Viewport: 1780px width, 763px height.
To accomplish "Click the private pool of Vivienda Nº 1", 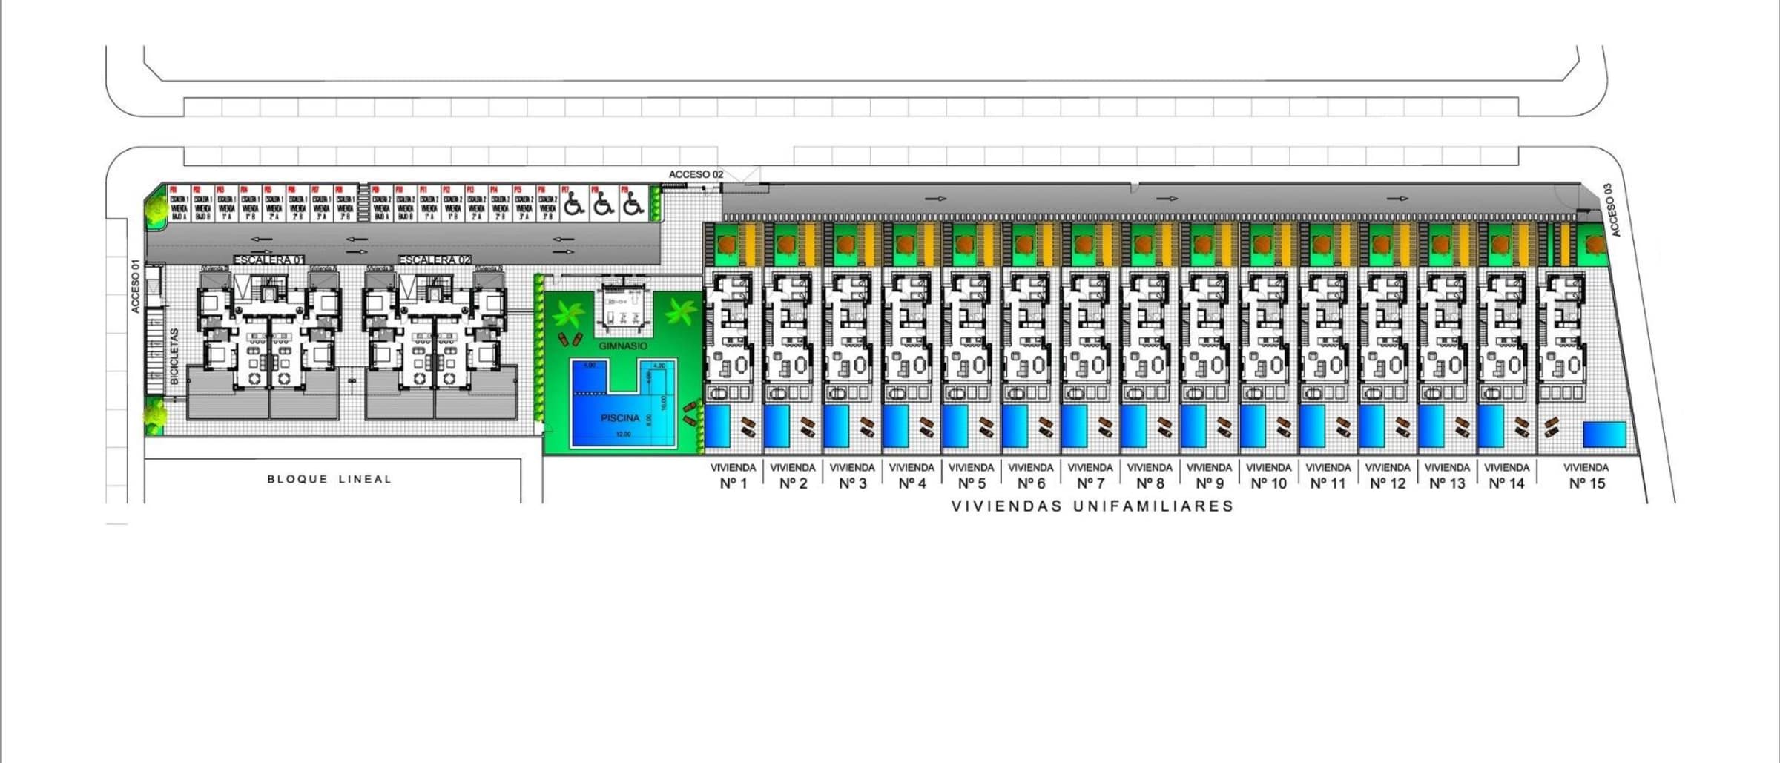I will [x=717, y=426].
